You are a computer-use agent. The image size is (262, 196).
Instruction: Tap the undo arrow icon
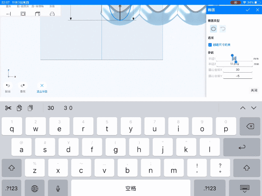click(x=8, y=86)
